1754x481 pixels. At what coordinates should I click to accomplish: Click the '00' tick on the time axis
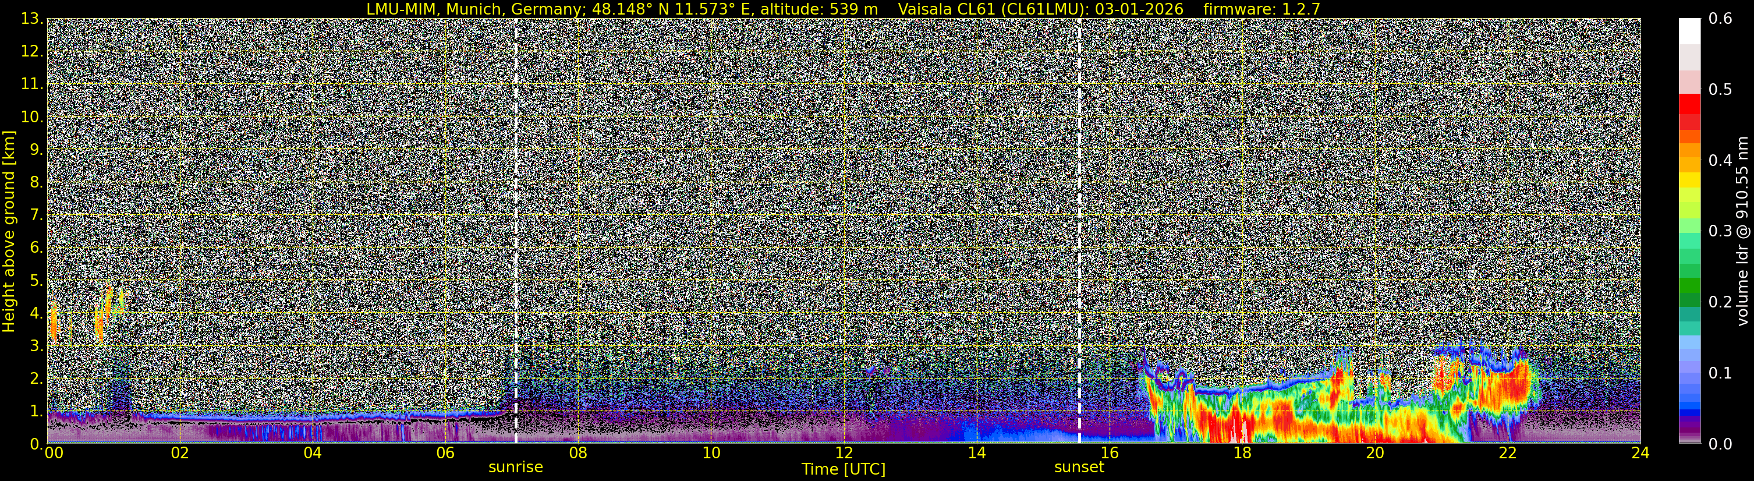54,453
